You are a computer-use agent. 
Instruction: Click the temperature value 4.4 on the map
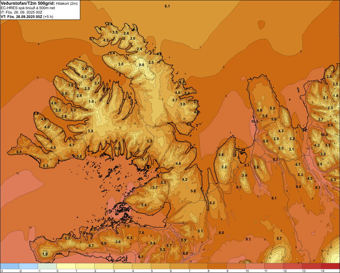click(x=110, y=24)
